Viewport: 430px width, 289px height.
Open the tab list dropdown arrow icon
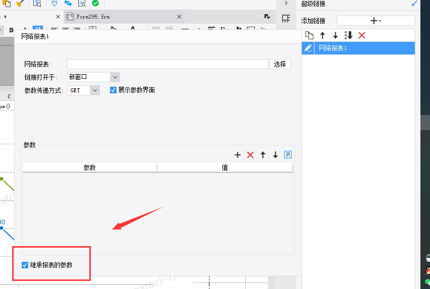(267, 17)
